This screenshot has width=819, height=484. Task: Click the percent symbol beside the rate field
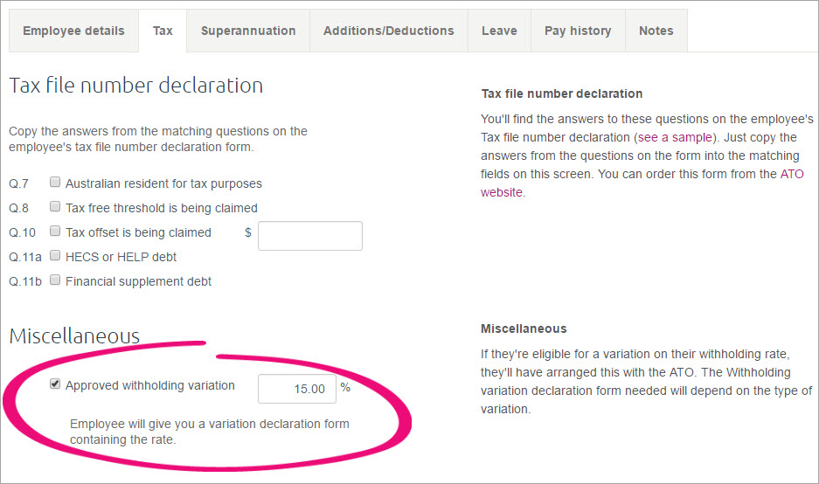pos(345,387)
